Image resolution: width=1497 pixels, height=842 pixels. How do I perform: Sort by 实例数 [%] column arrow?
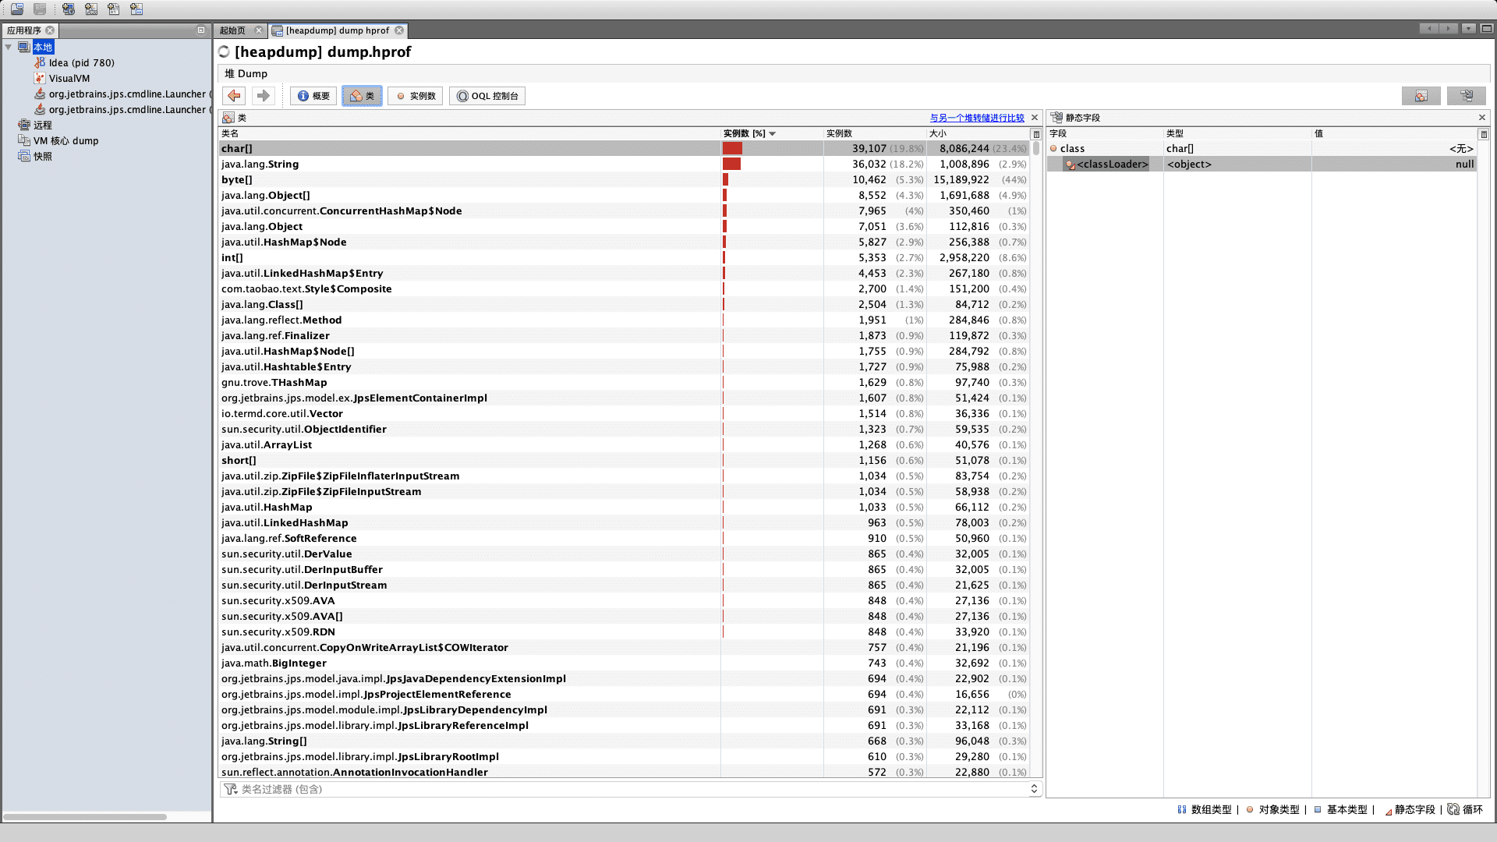[x=772, y=133]
